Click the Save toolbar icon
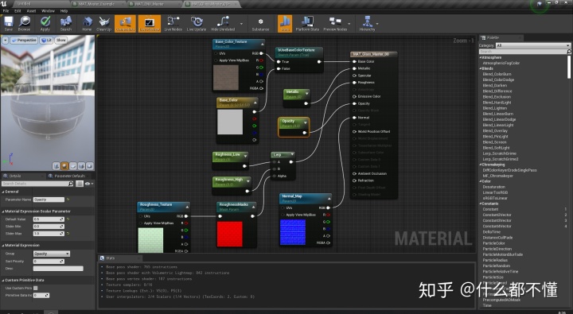This screenshot has width=573, height=314. (x=9, y=23)
